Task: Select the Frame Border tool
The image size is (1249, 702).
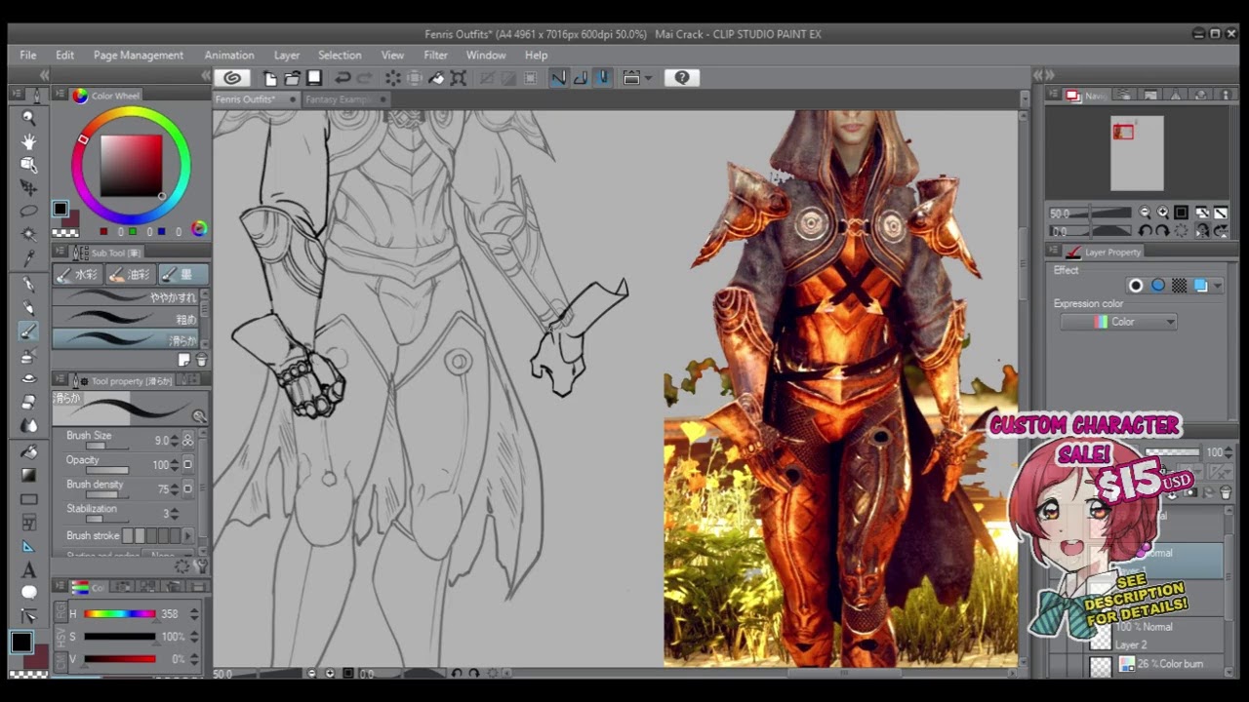Action: 29,523
